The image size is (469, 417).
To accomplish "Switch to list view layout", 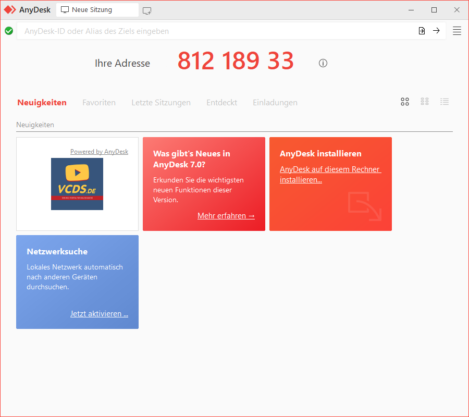I will (445, 102).
